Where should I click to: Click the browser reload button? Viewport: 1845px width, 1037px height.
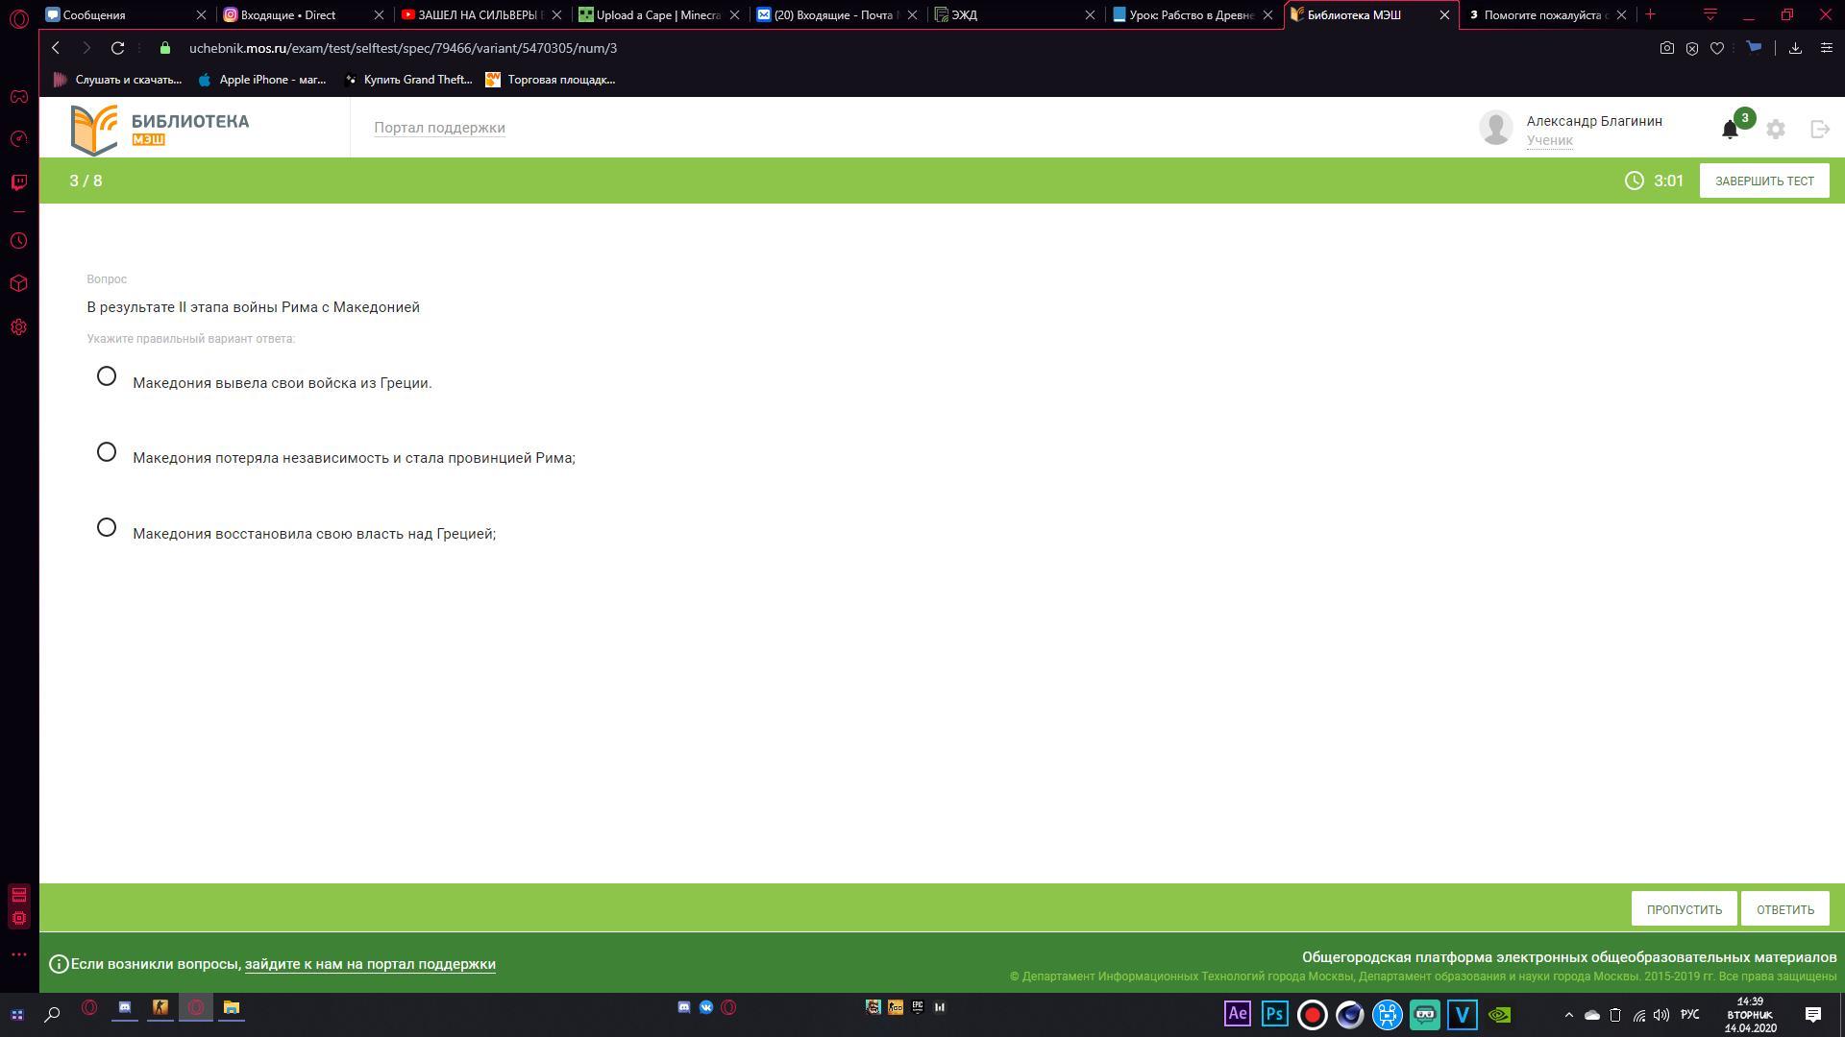(117, 48)
